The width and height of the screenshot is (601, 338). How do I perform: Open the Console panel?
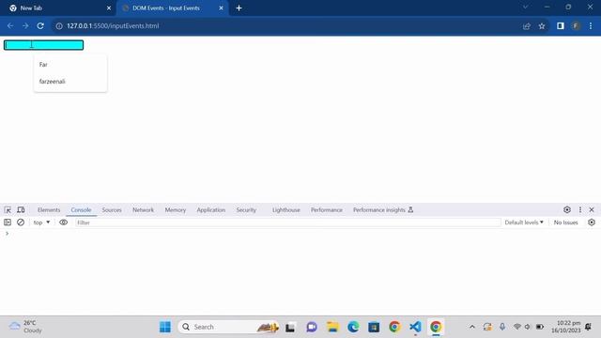81,210
